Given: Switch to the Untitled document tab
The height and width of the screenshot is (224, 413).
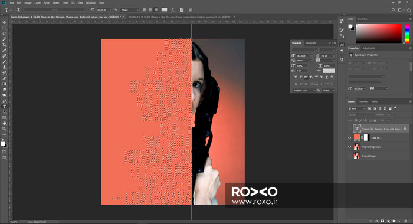Looking at the screenshot, I should pos(180,17).
